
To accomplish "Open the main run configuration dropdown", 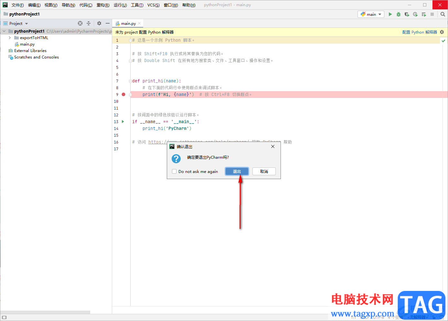I will [371, 14].
